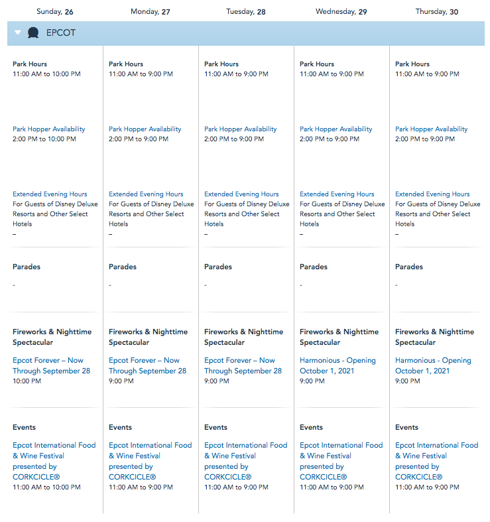Screen dimensions: 490x522
Task: Click the EPCOT section title
Action: [x=61, y=33]
